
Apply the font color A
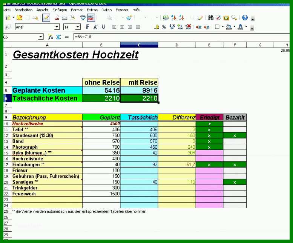click(x=241, y=27)
